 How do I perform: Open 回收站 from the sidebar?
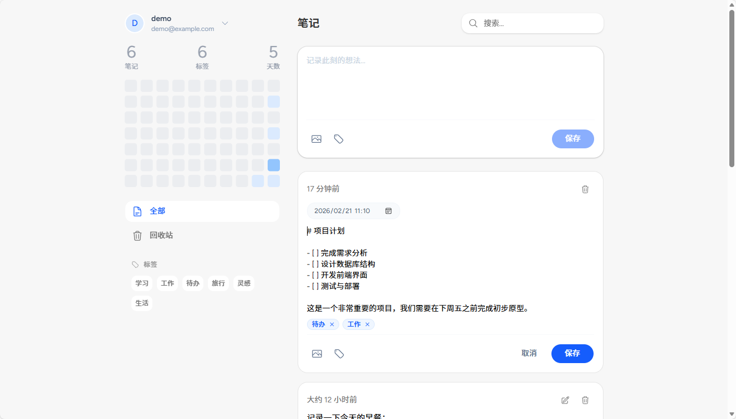pos(161,235)
